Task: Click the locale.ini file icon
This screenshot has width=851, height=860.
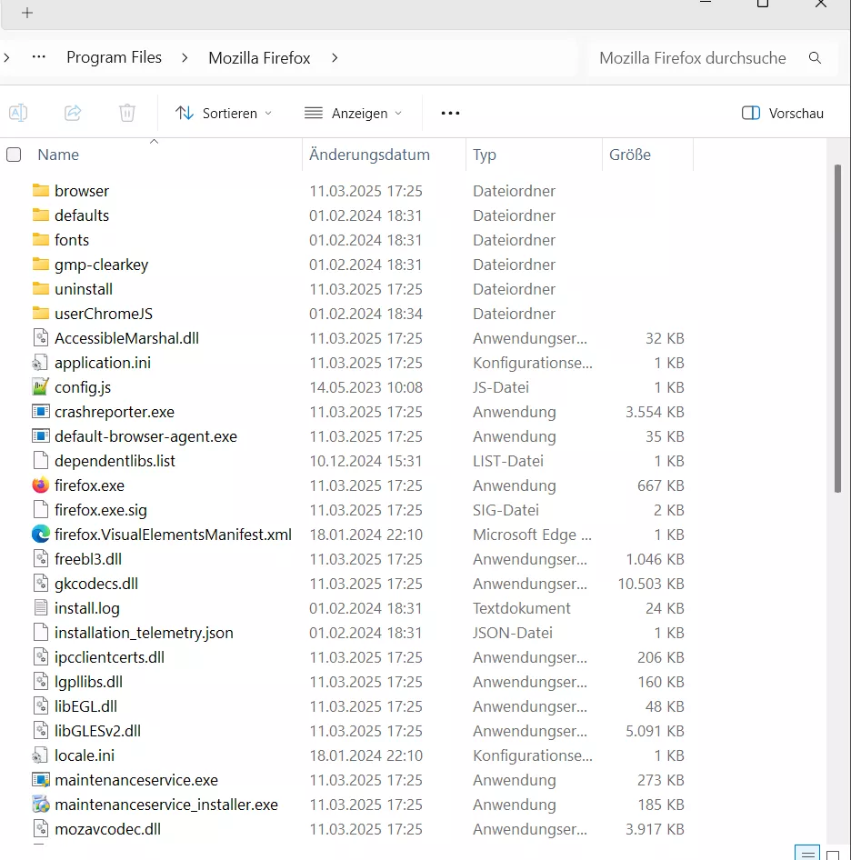Action: pos(41,755)
